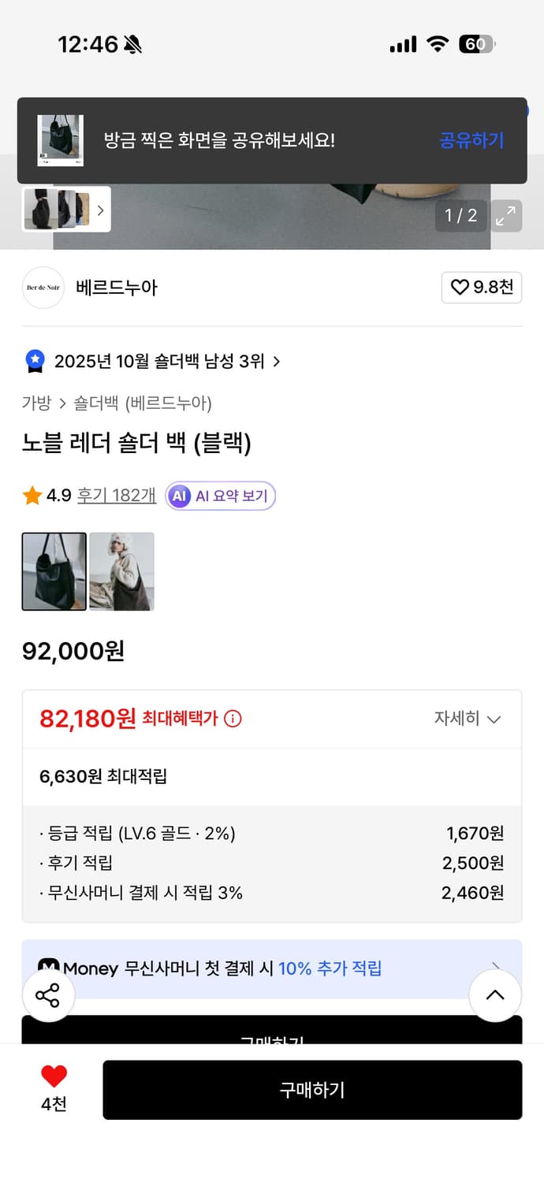The image size is (544, 1182).
Task: Tap the AI 요약 보기 icon
Action: point(179,496)
